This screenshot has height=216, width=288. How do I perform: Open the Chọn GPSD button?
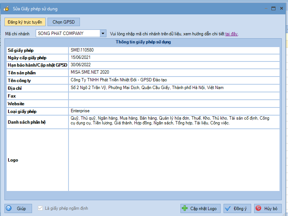[64, 22]
